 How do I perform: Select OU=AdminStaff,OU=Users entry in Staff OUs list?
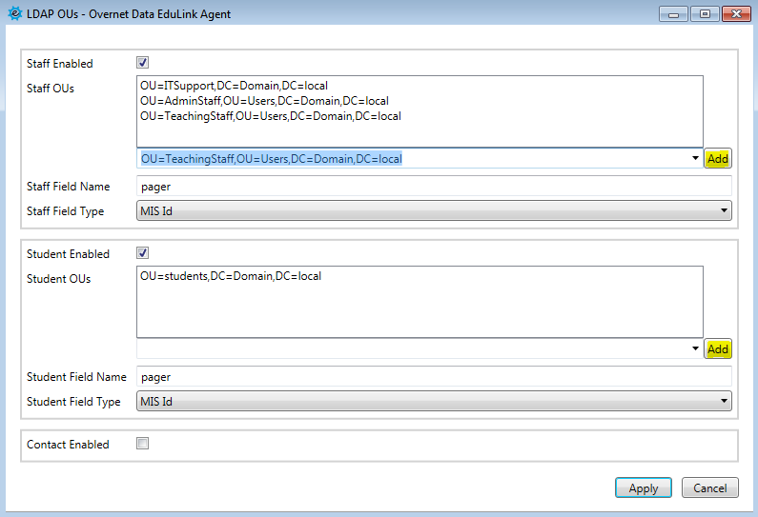tap(264, 101)
